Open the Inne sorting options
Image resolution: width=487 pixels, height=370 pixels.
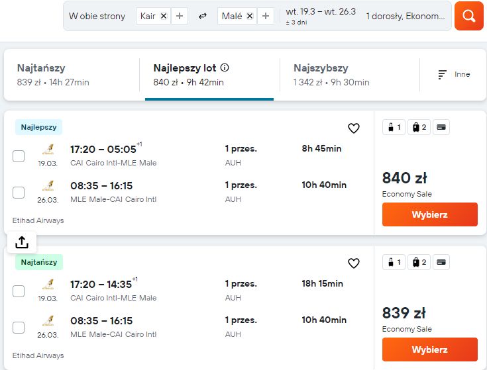click(453, 74)
